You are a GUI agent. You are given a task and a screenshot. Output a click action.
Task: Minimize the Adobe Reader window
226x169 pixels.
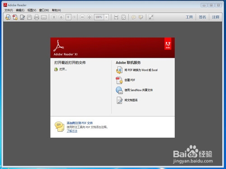tap(204, 5)
